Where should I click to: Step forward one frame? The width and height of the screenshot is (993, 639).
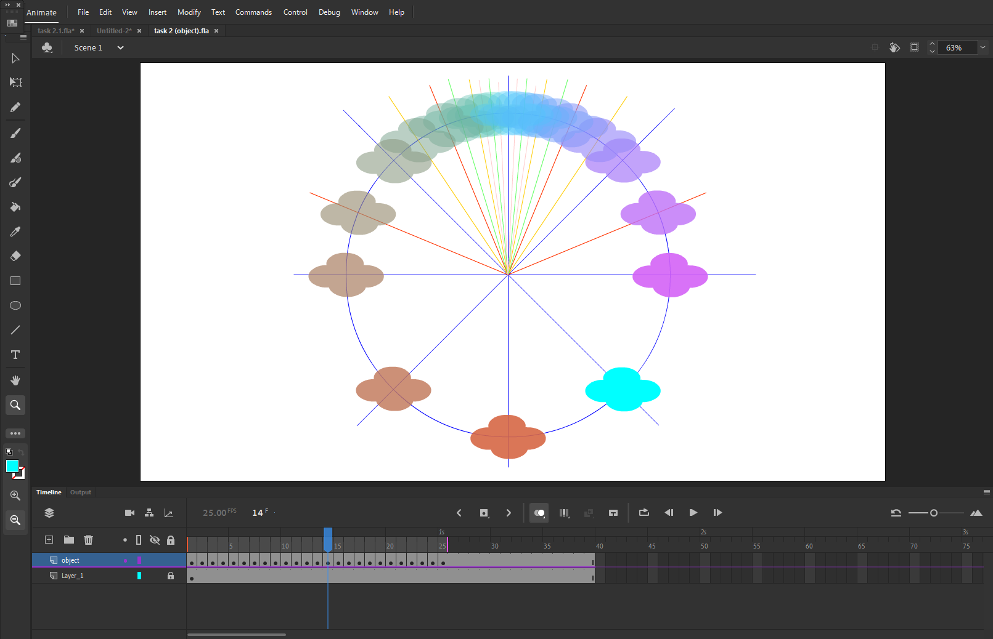(717, 513)
